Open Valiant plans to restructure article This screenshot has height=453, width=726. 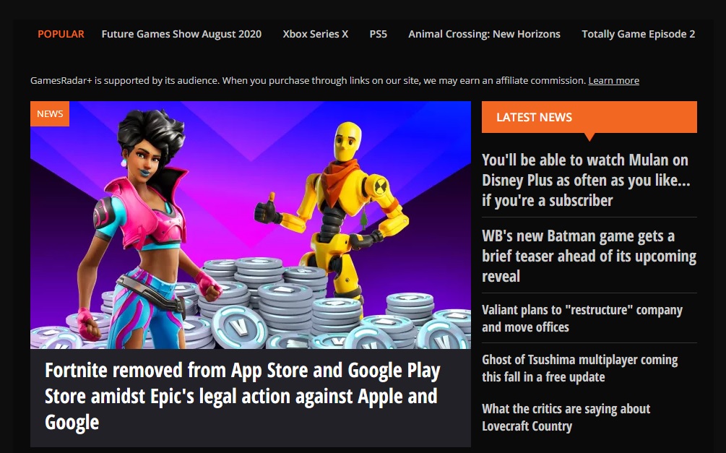pos(582,318)
